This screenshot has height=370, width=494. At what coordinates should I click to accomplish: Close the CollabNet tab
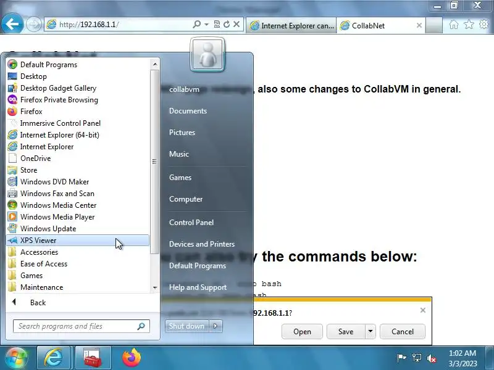(x=419, y=25)
